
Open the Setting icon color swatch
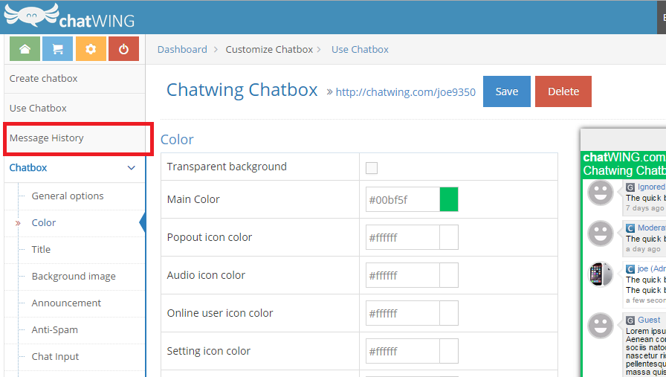[x=449, y=351]
